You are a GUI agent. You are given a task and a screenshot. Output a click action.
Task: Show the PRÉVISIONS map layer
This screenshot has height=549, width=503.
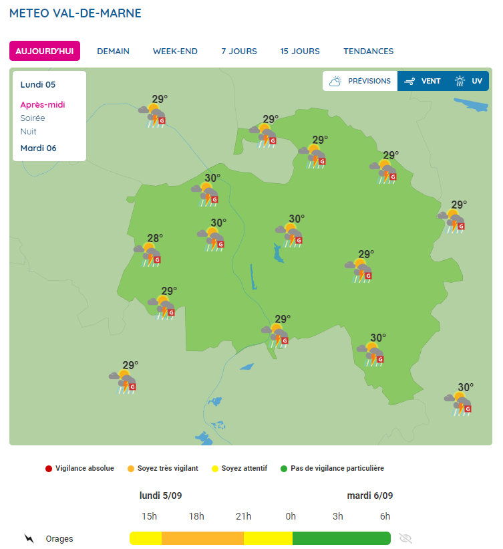pos(360,81)
